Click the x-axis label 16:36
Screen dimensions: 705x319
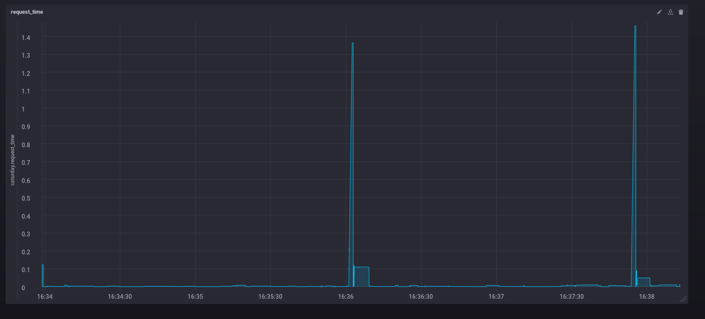point(346,297)
